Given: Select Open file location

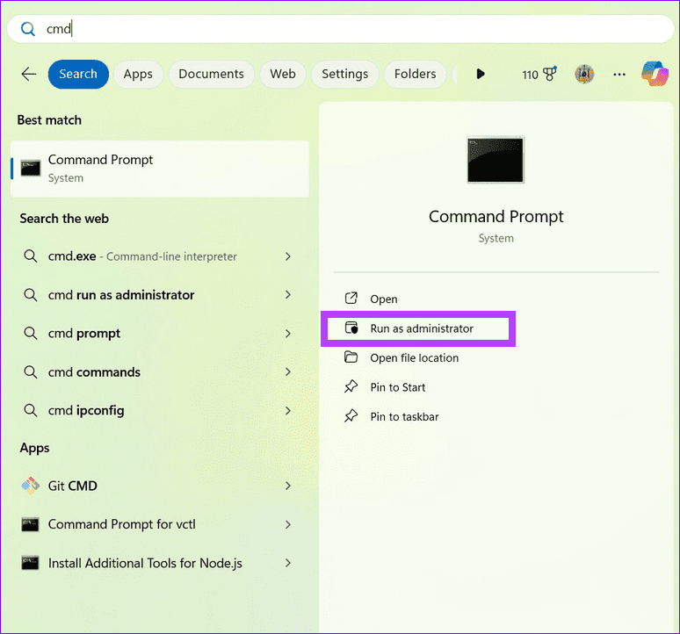Looking at the screenshot, I should tap(414, 357).
